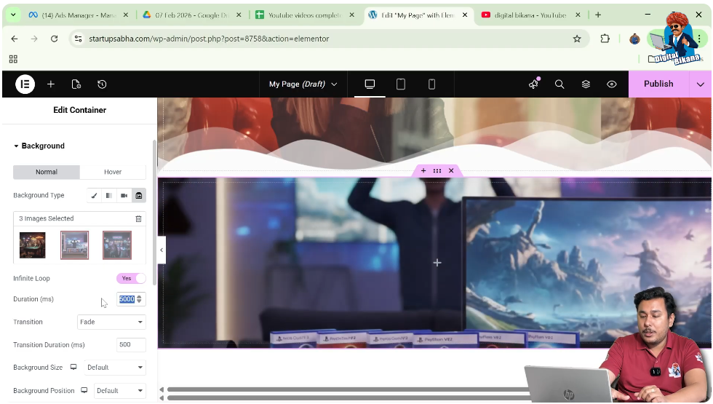
Task: Expand publish options arrow
Action: coord(701,84)
